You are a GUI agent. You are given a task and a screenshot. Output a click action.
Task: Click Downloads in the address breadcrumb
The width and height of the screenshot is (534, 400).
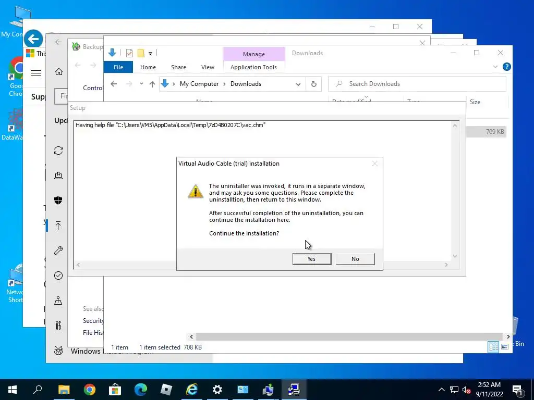[246, 84]
